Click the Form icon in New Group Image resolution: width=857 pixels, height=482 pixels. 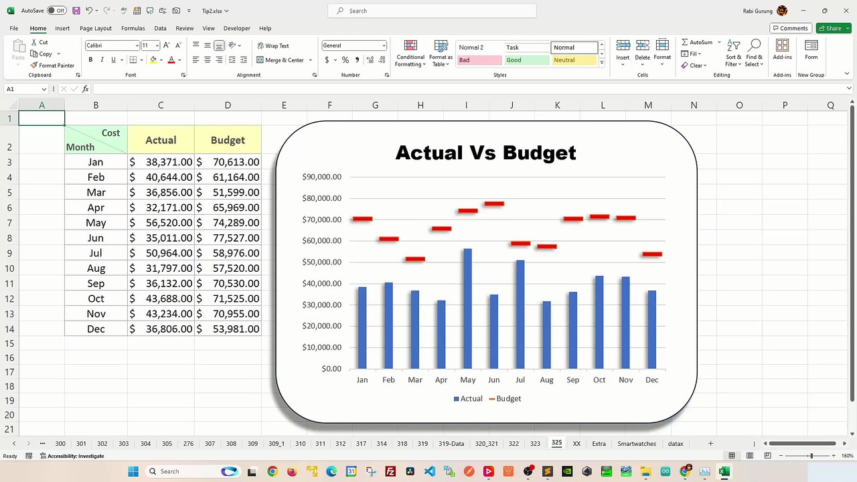[x=811, y=46]
